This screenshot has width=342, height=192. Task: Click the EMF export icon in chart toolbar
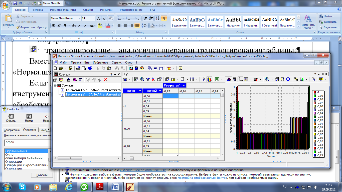click(x=321, y=79)
